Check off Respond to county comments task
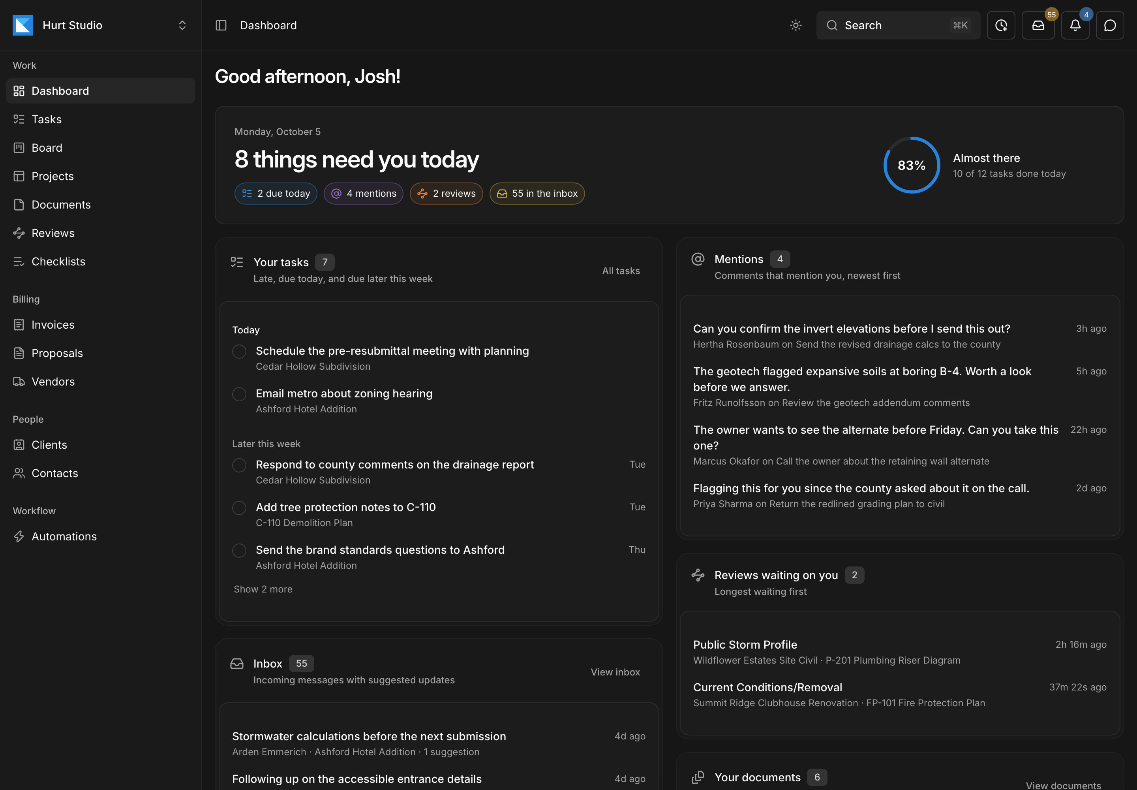Viewport: 1137px width, 790px height. coord(239,465)
